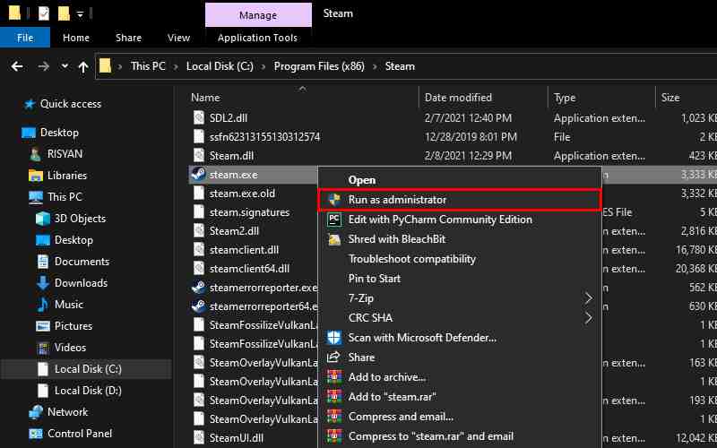Image resolution: width=717 pixels, height=448 pixels.
Task: Switch to the Home ribbon tab
Action: [76, 38]
